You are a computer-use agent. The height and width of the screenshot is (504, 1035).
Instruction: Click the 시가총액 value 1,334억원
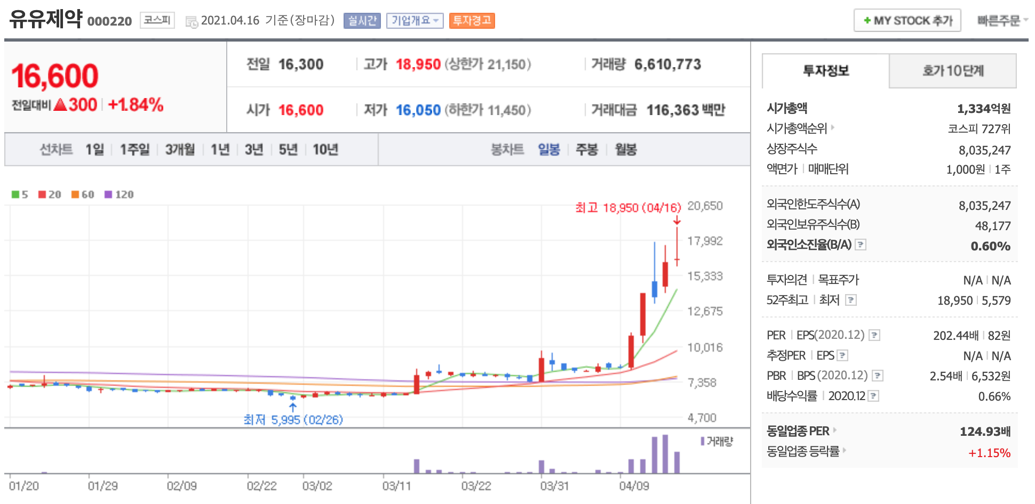click(984, 109)
